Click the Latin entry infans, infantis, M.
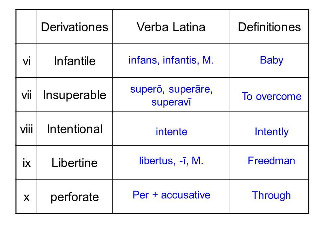Image resolution: width=319 pixels, height=239 pixels. 171,60
